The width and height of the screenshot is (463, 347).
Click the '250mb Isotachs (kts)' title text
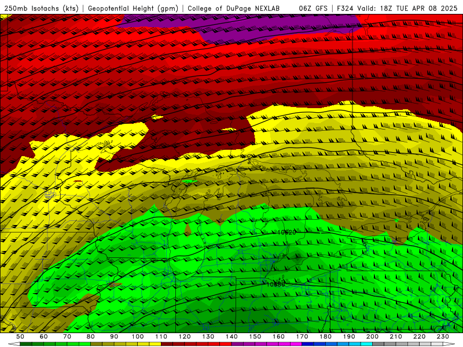click(41, 8)
